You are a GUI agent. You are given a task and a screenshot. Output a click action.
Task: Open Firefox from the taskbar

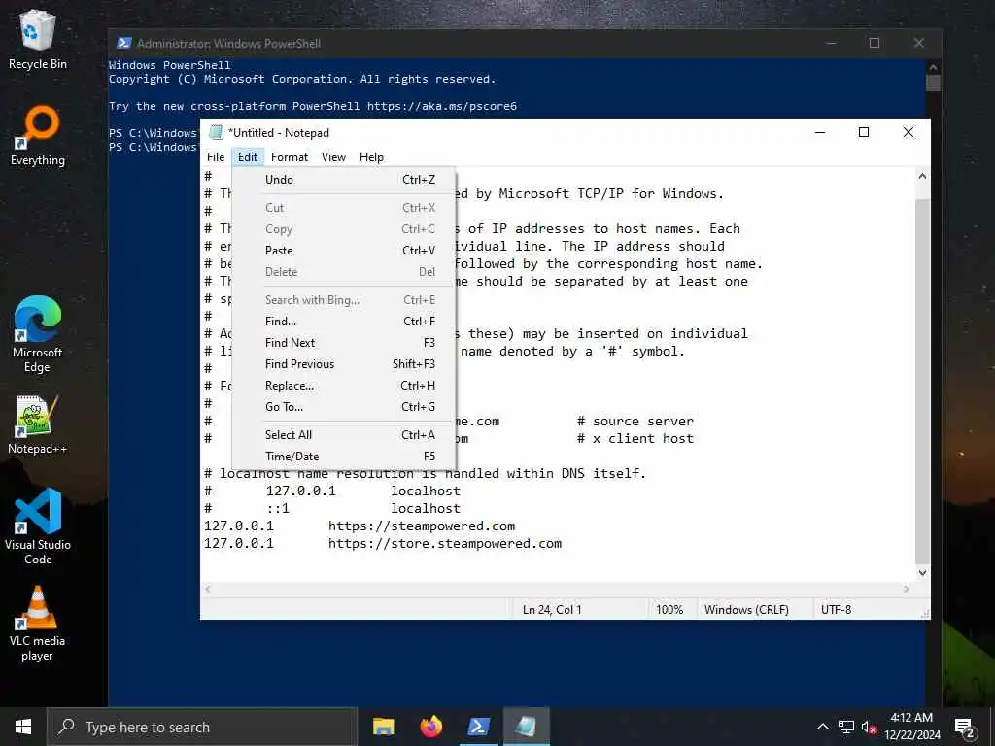pos(430,727)
